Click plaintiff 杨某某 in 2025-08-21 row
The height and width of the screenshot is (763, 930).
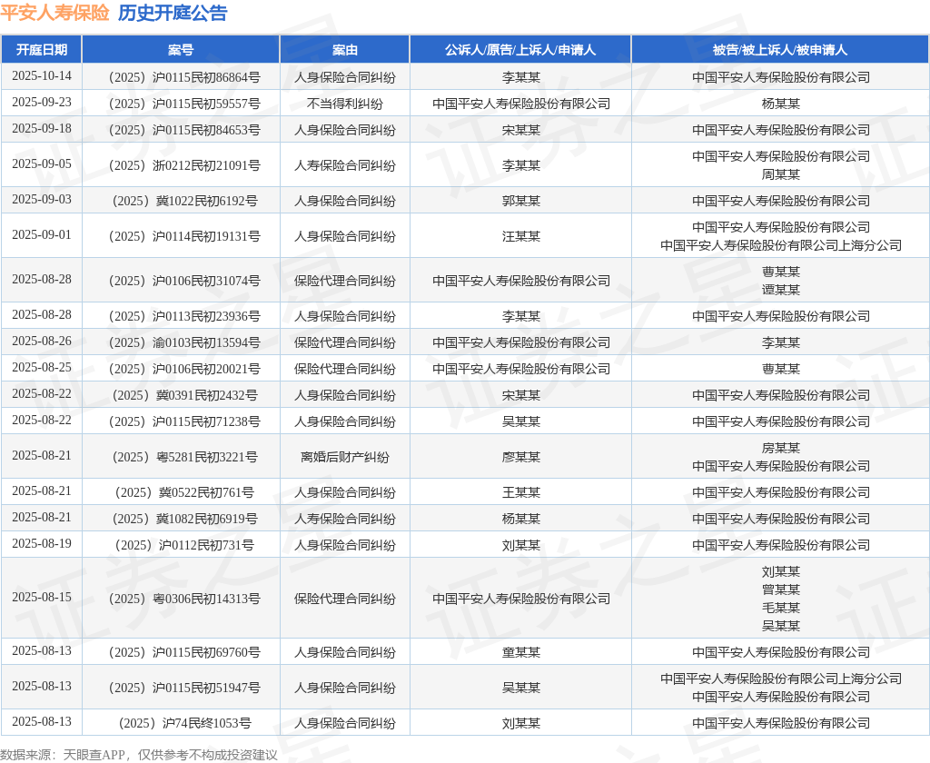(520, 519)
